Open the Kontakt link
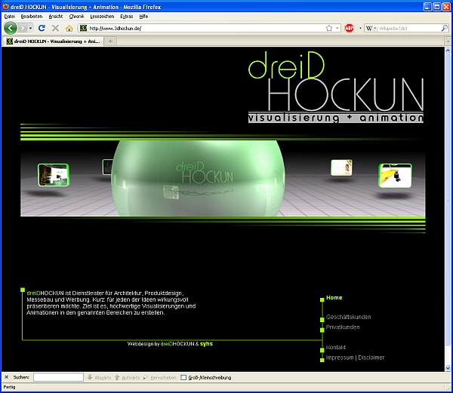This screenshot has height=393, width=453. [336, 347]
